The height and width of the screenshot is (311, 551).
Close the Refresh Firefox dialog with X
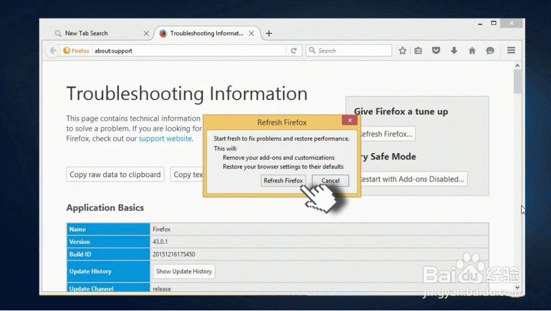(x=349, y=120)
